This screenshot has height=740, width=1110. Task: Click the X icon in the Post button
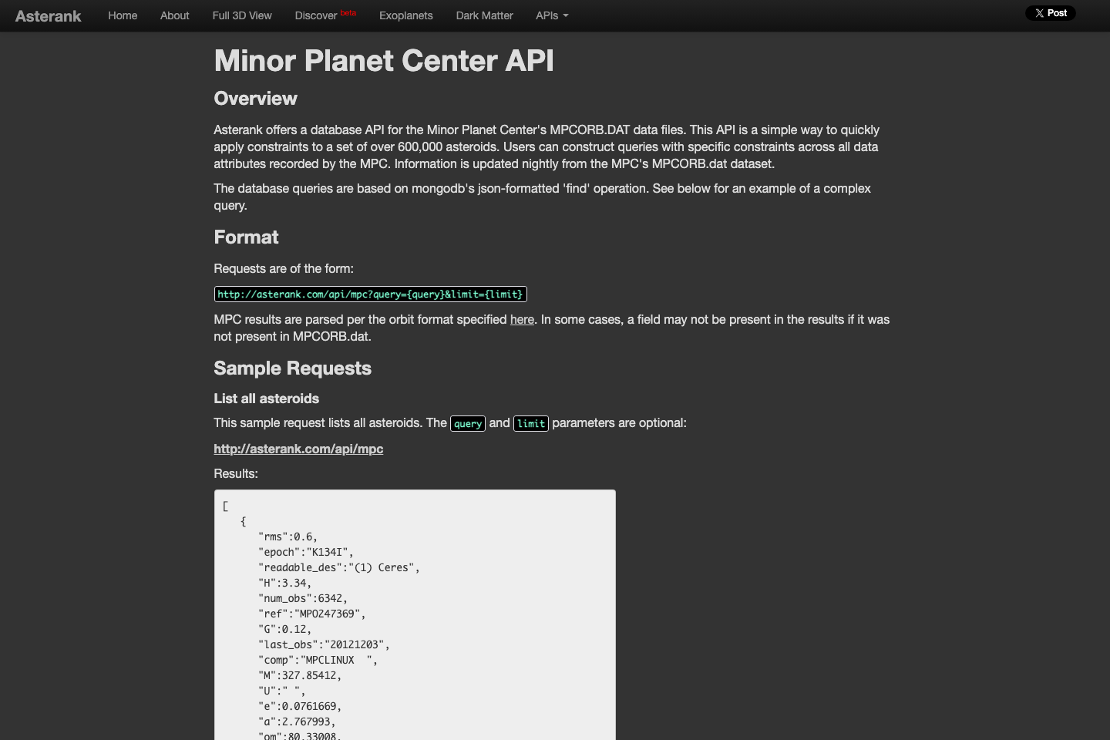tap(1039, 12)
